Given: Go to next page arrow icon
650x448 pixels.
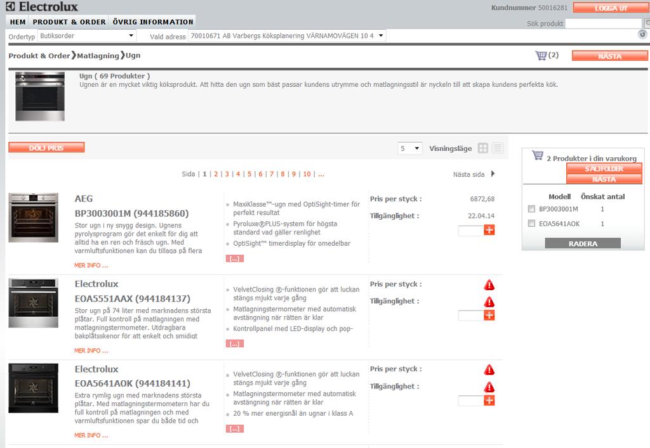Looking at the screenshot, I should click(x=493, y=174).
